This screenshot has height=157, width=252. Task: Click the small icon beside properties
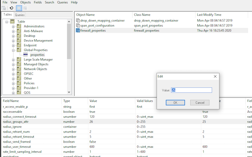(x=25, y=54)
